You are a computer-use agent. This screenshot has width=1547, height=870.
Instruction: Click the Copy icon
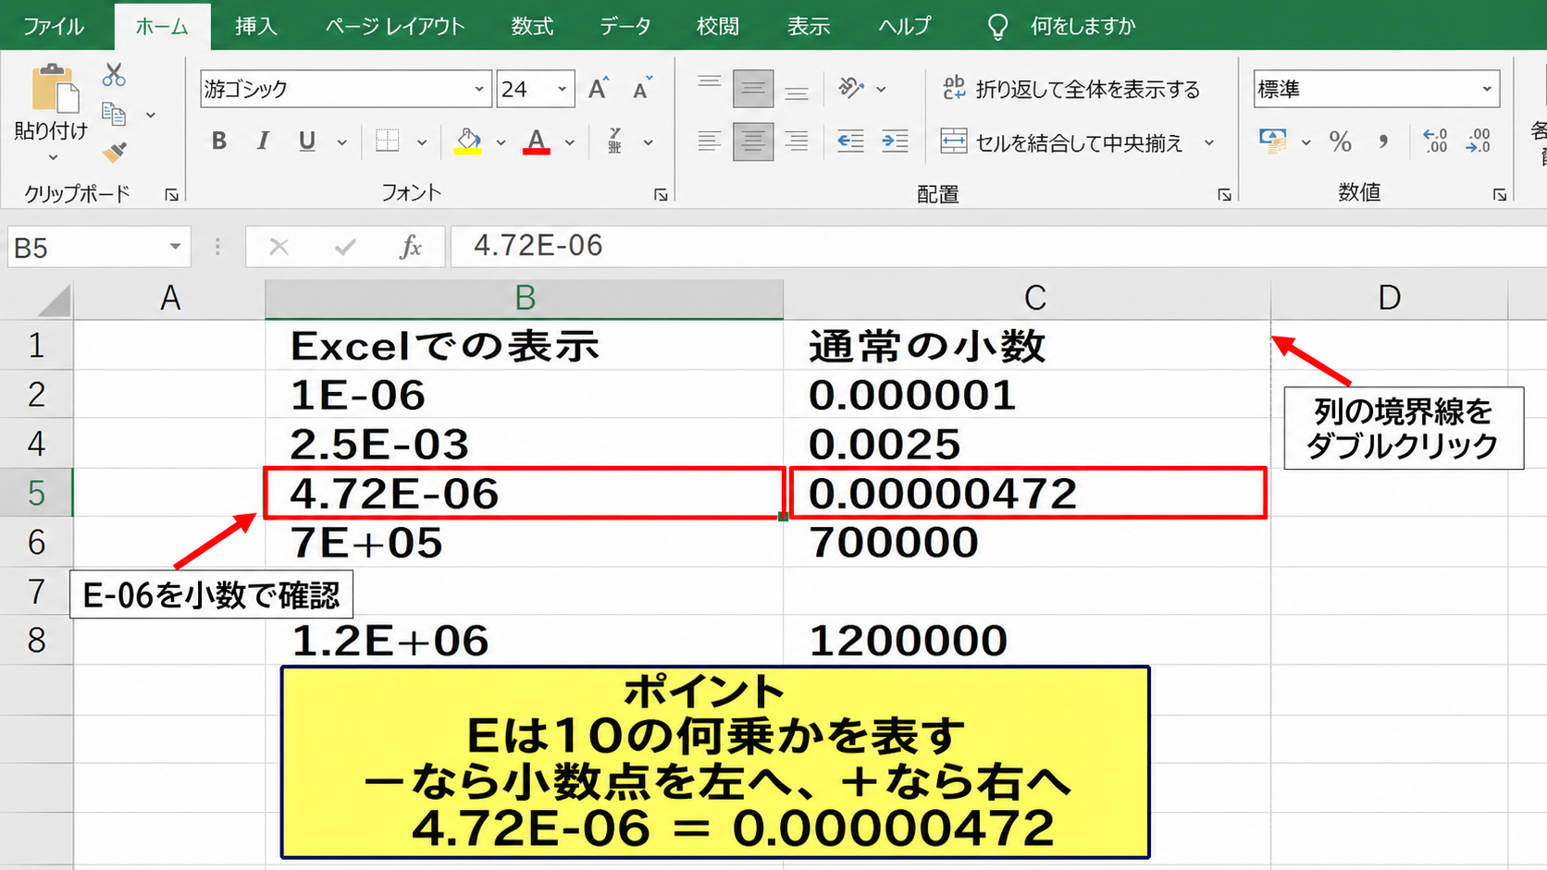coord(114,115)
